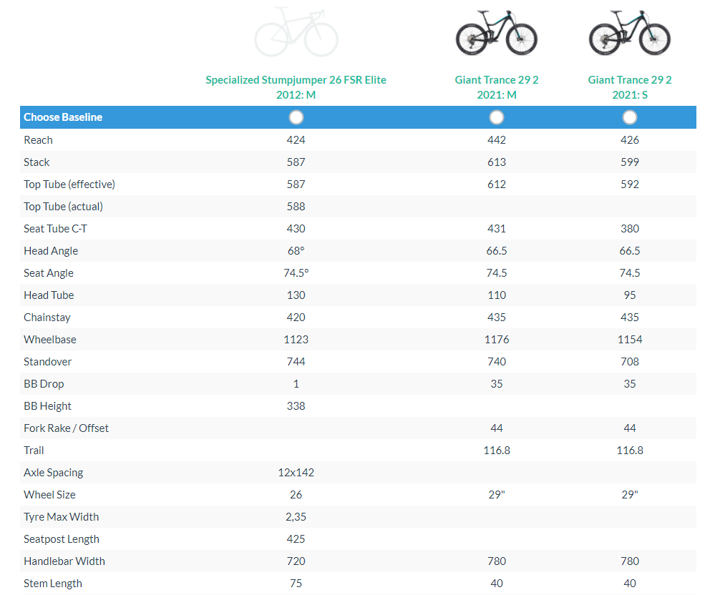Click the Head Angle value 68° for Stumpjumper
Image resolution: width=710 pixels, height=595 pixels.
296,251
